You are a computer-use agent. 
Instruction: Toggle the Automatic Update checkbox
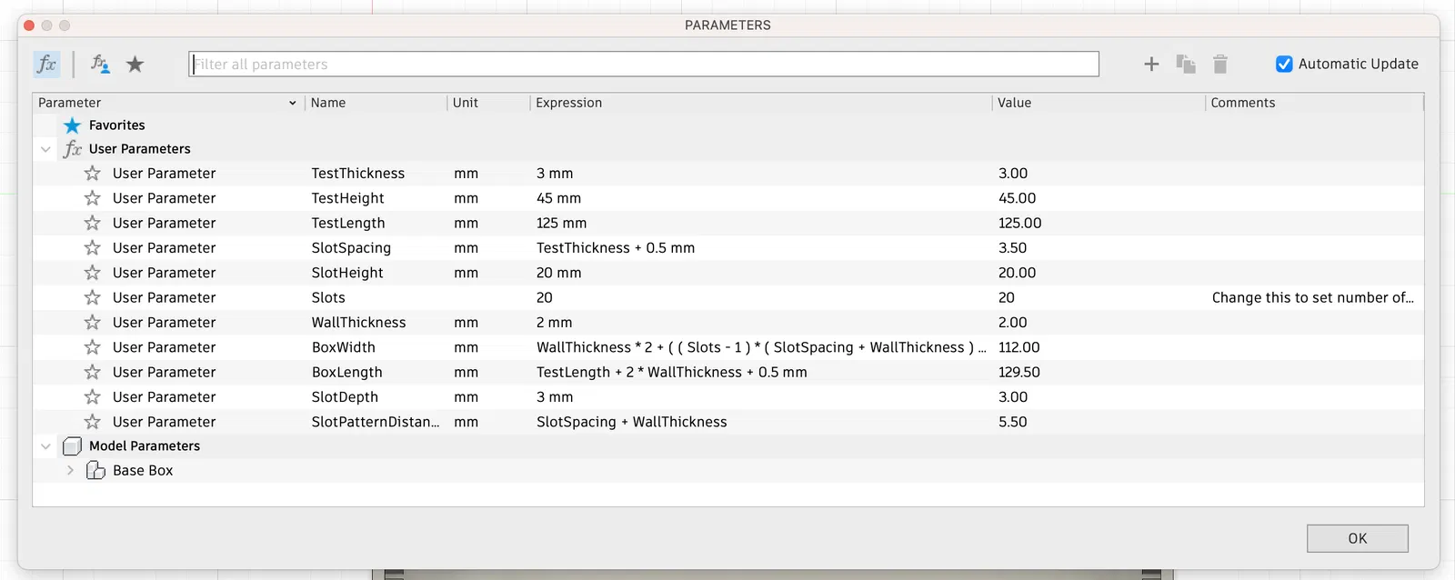pos(1284,64)
